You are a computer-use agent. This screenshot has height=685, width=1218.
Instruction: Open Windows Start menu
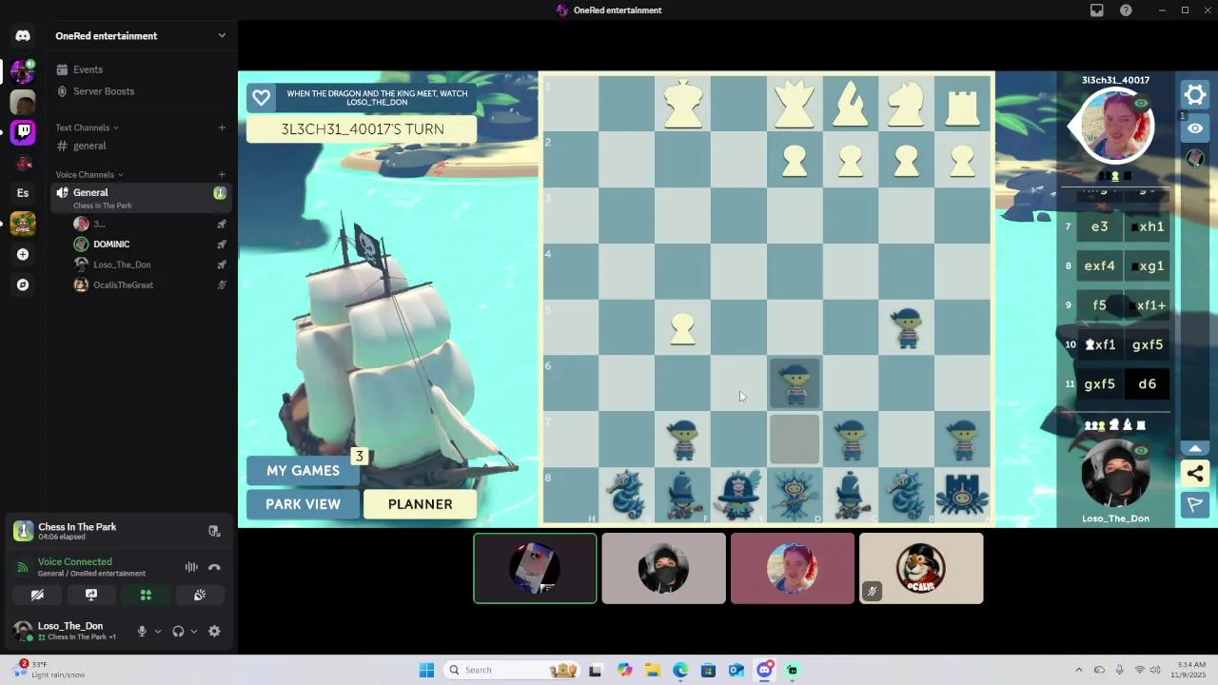pos(426,670)
